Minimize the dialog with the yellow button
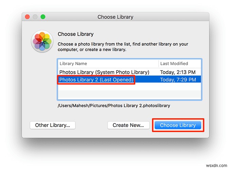This screenshot has height=169, width=231. point(35,17)
